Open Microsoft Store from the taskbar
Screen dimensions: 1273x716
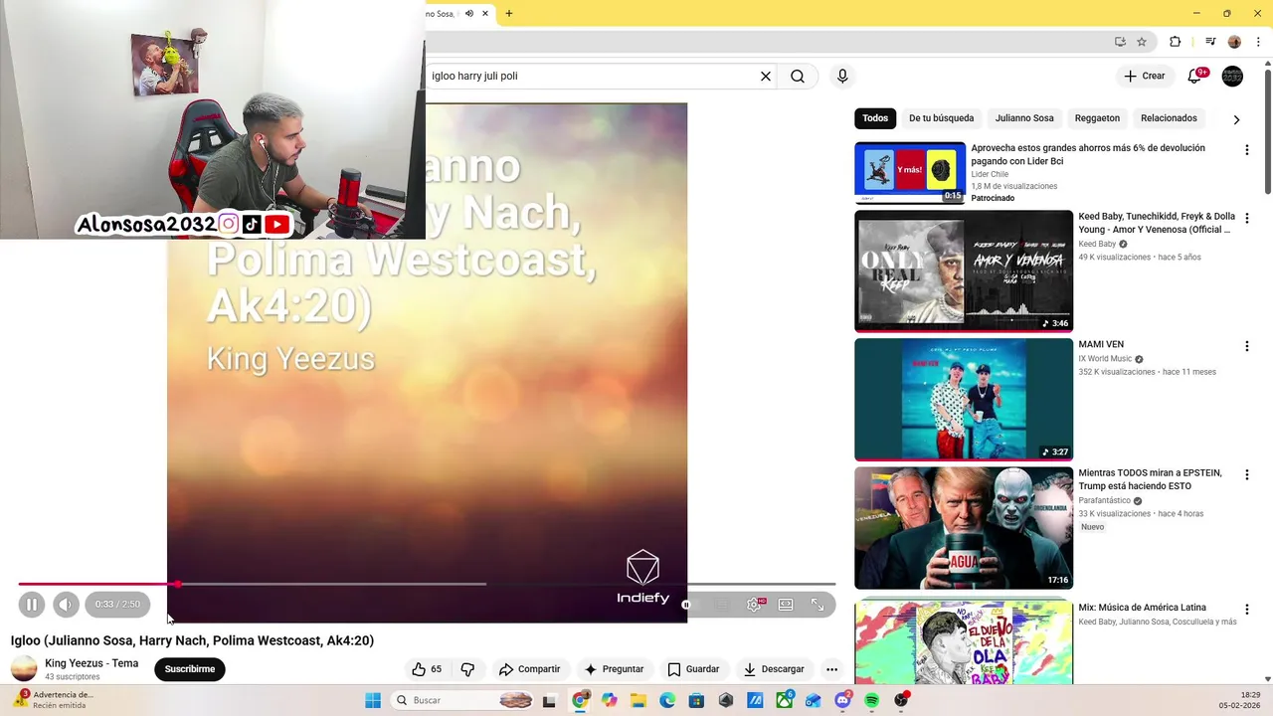(x=696, y=700)
